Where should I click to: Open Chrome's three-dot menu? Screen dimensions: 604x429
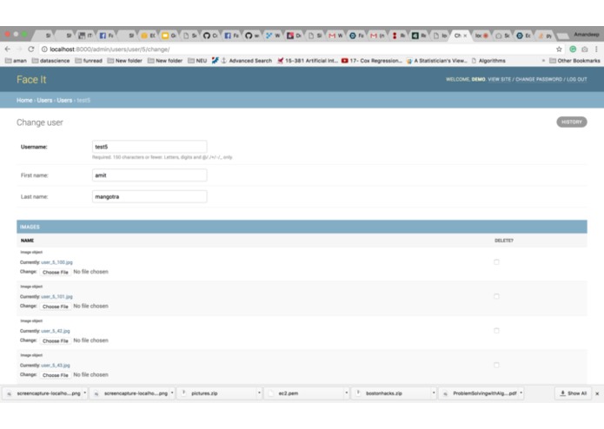coord(596,49)
